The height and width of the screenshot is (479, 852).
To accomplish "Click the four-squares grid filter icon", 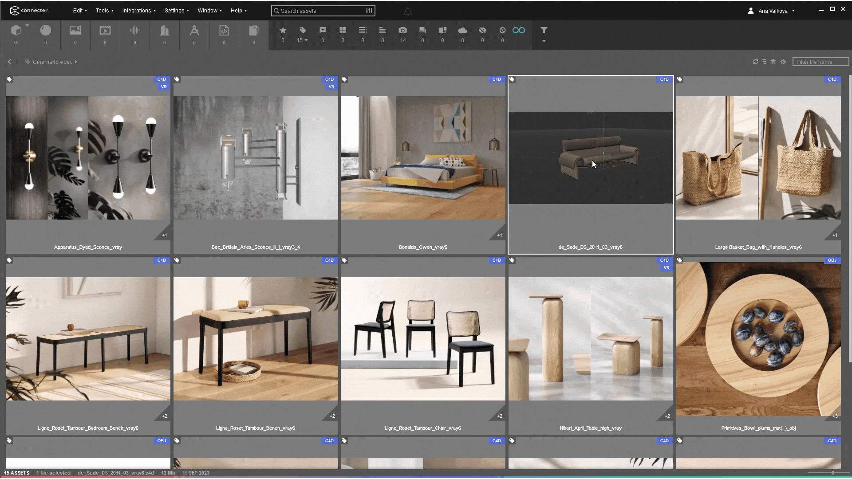I will point(343,30).
